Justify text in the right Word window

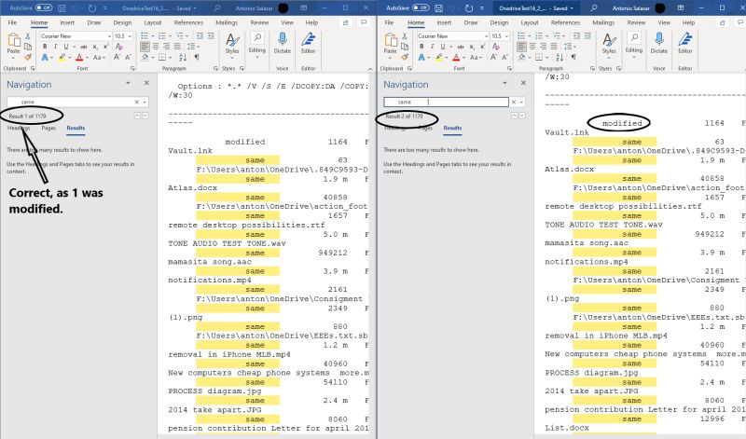point(554,47)
